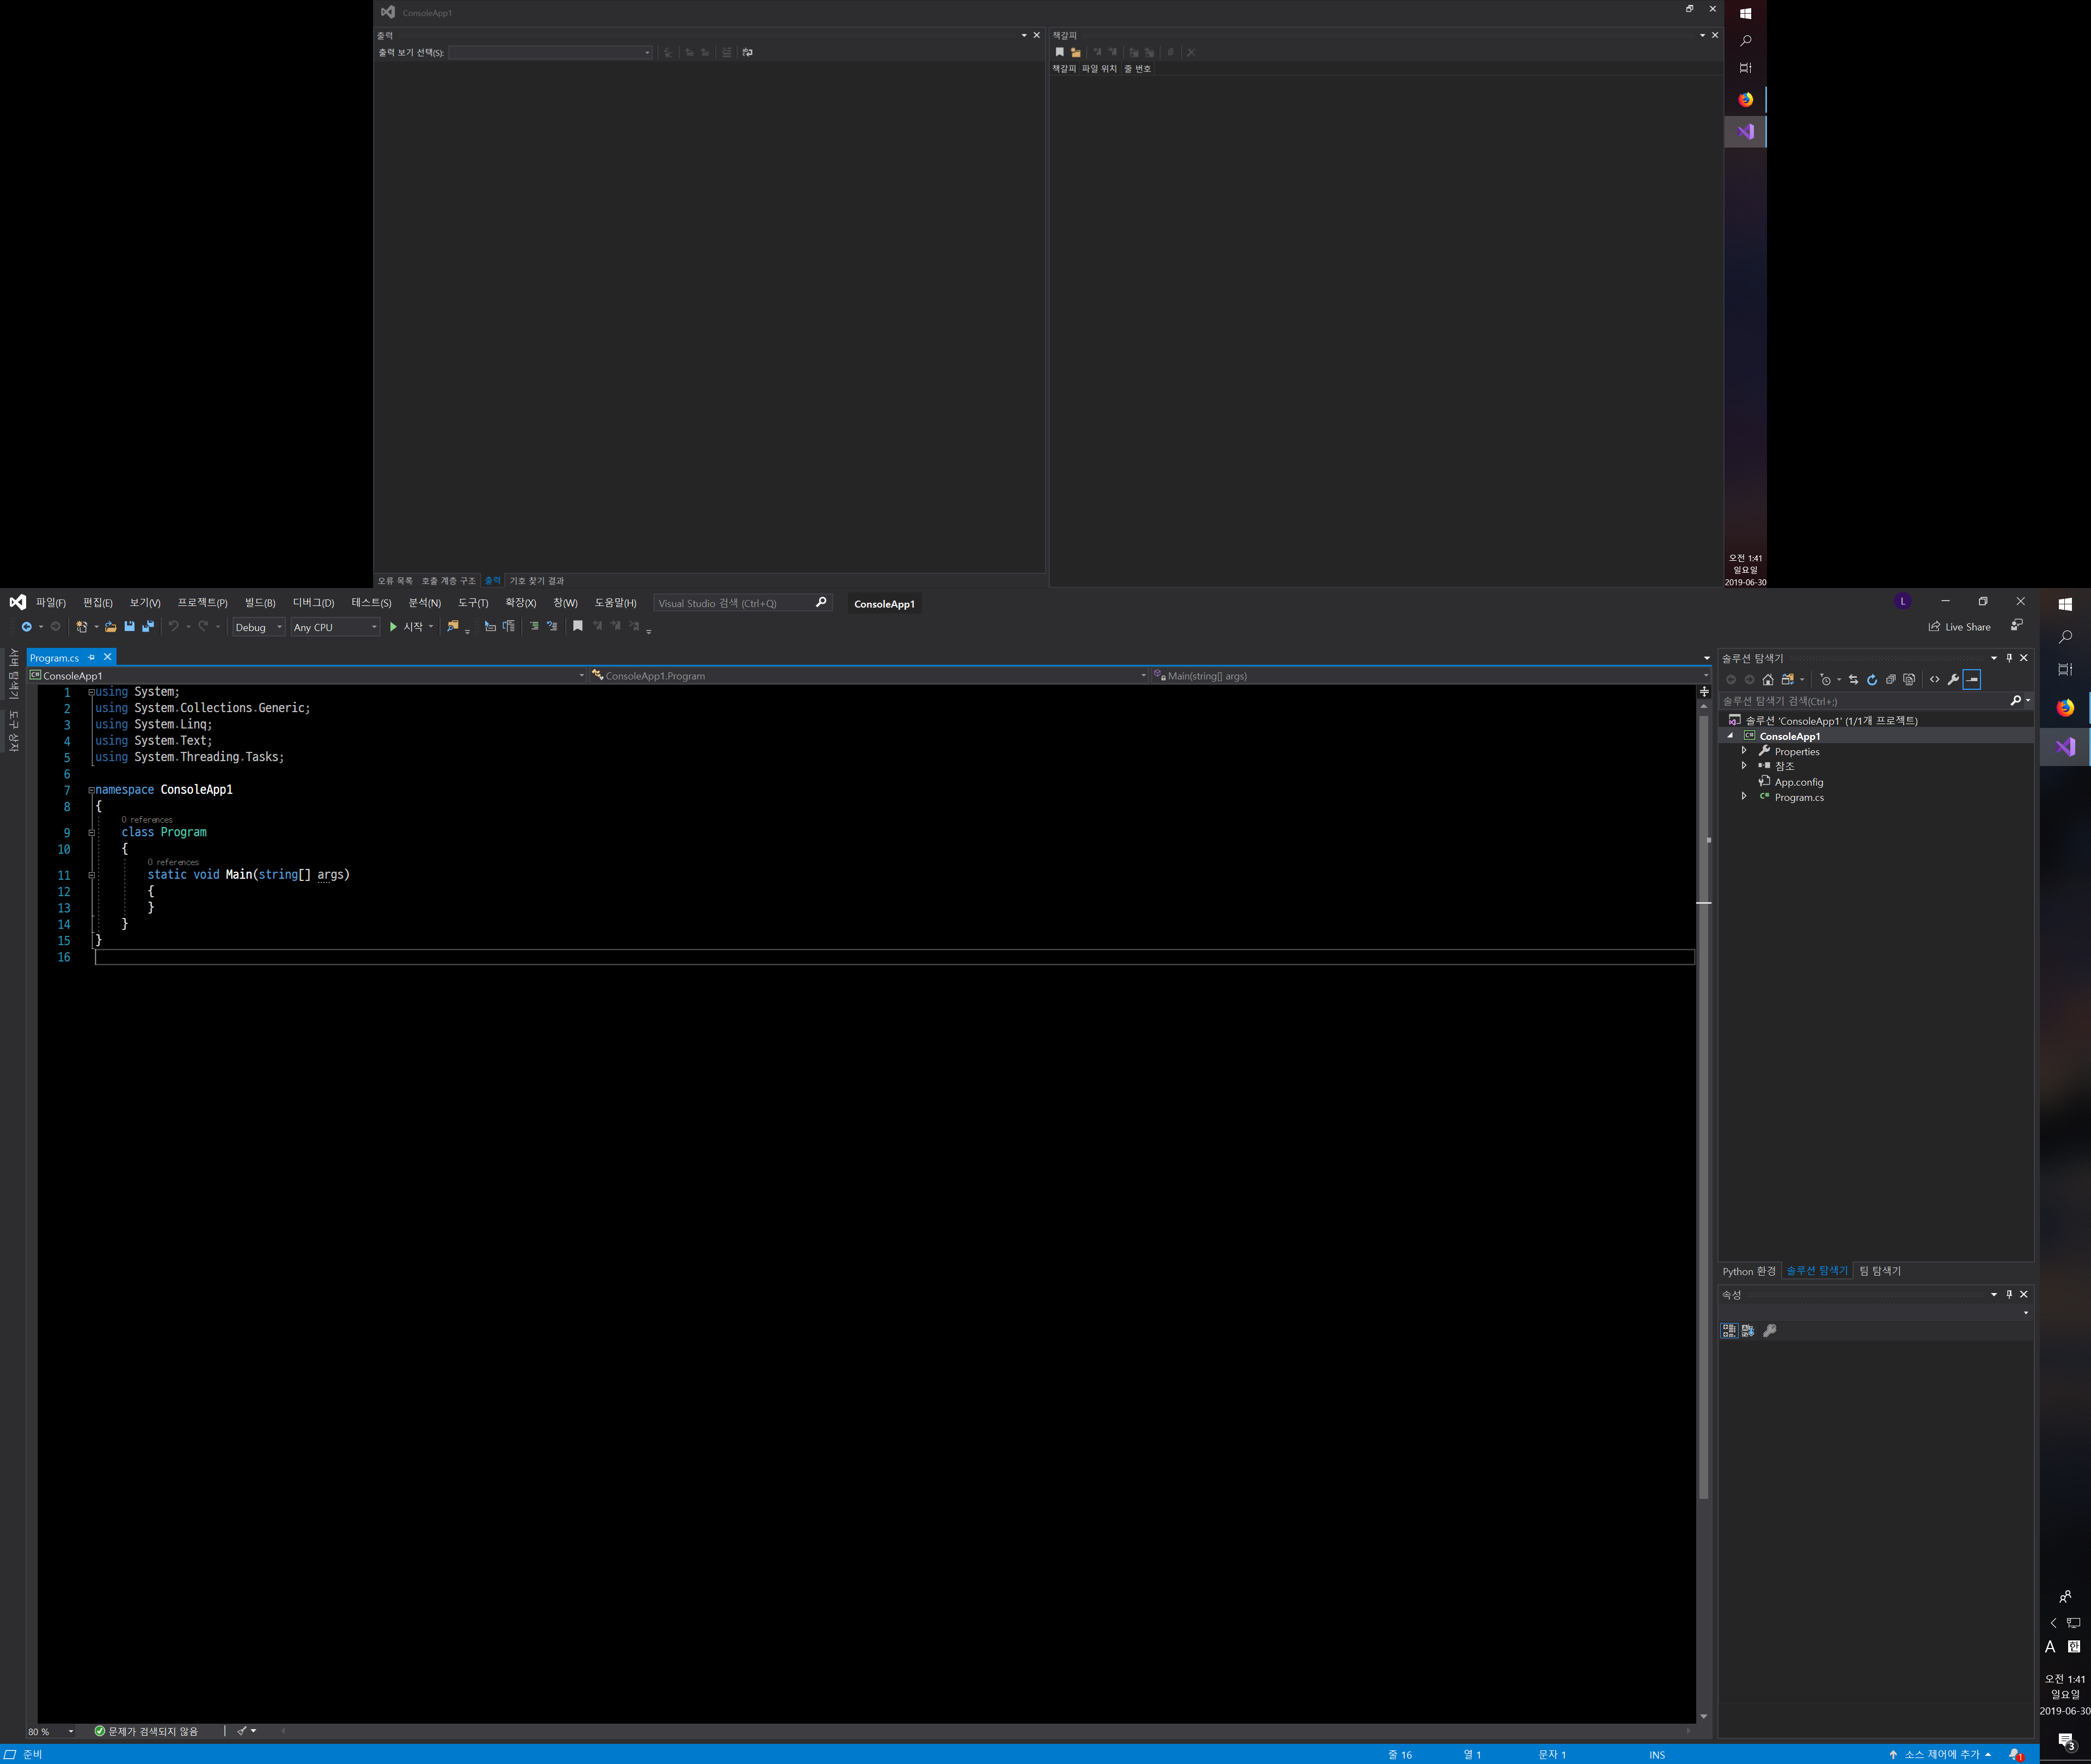Toggle the Preview Selected Items button

pos(1972,679)
